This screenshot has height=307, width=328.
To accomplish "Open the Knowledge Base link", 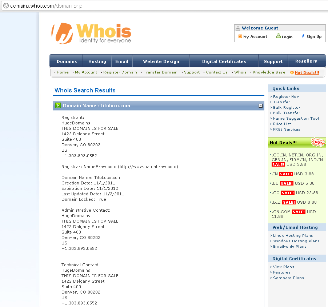I will click(x=269, y=72).
